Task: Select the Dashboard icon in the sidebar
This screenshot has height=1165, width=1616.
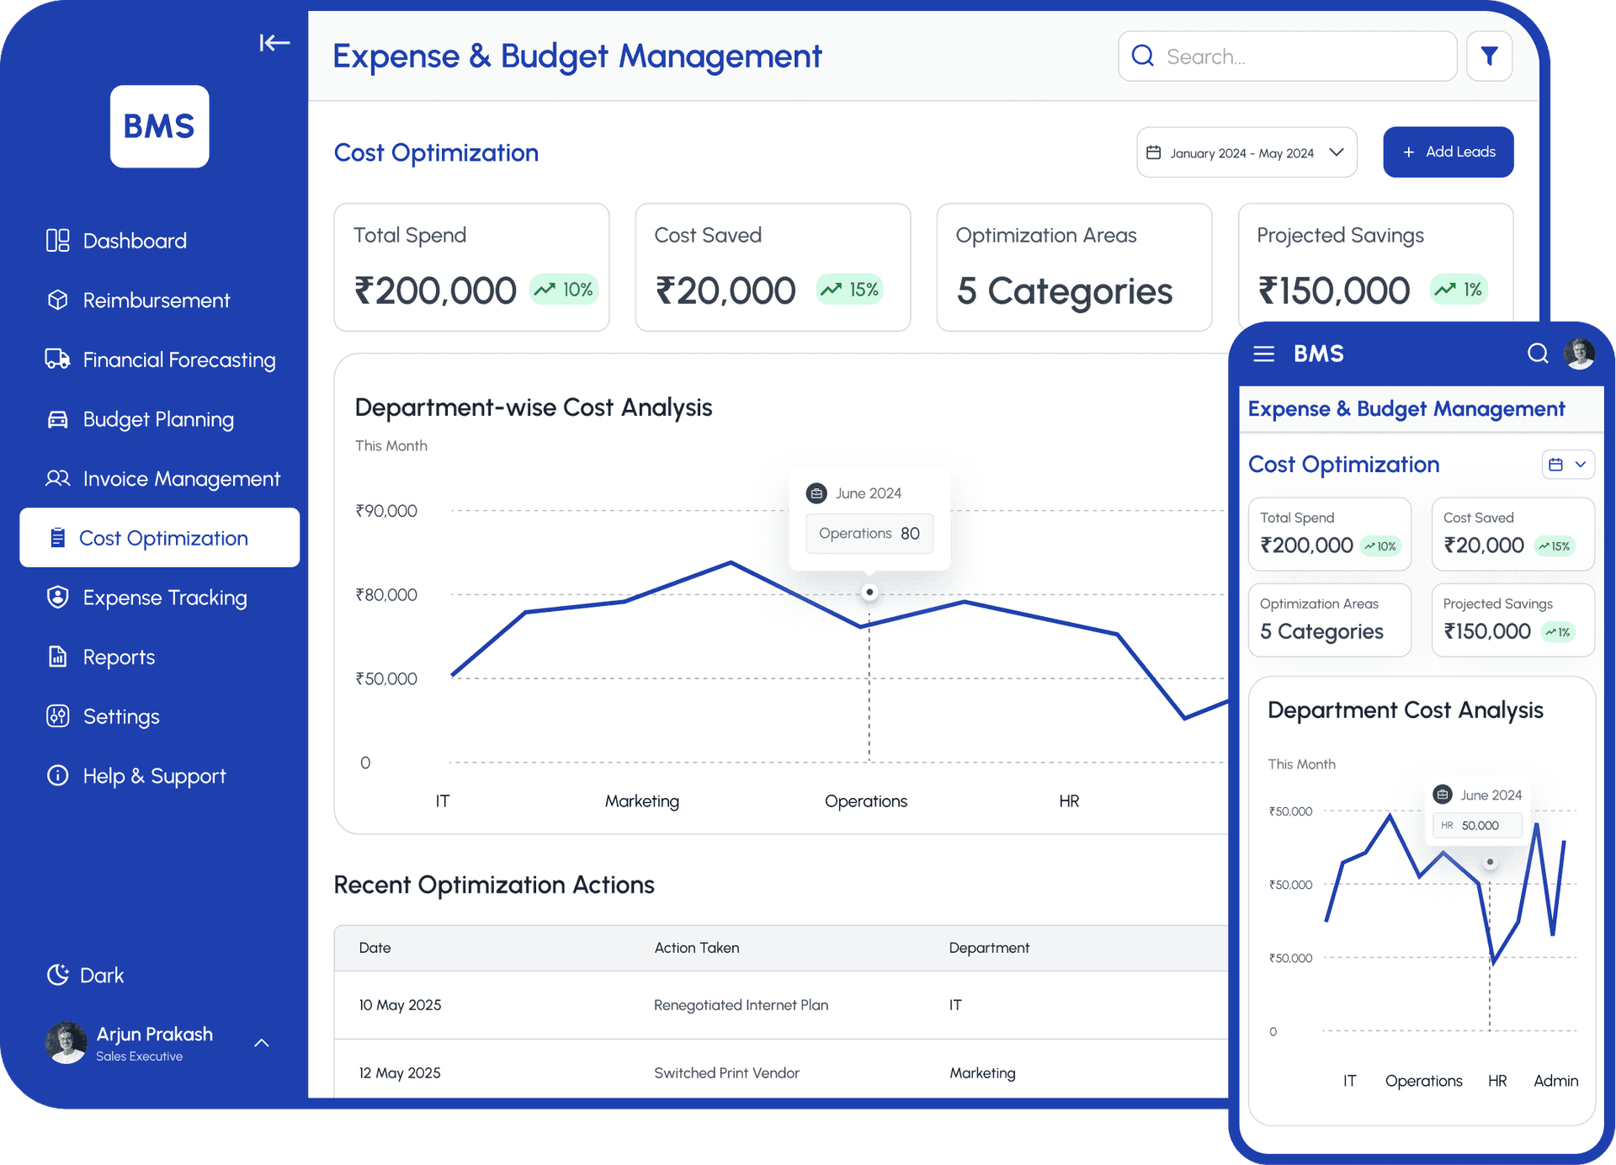Action: [x=57, y=240]
